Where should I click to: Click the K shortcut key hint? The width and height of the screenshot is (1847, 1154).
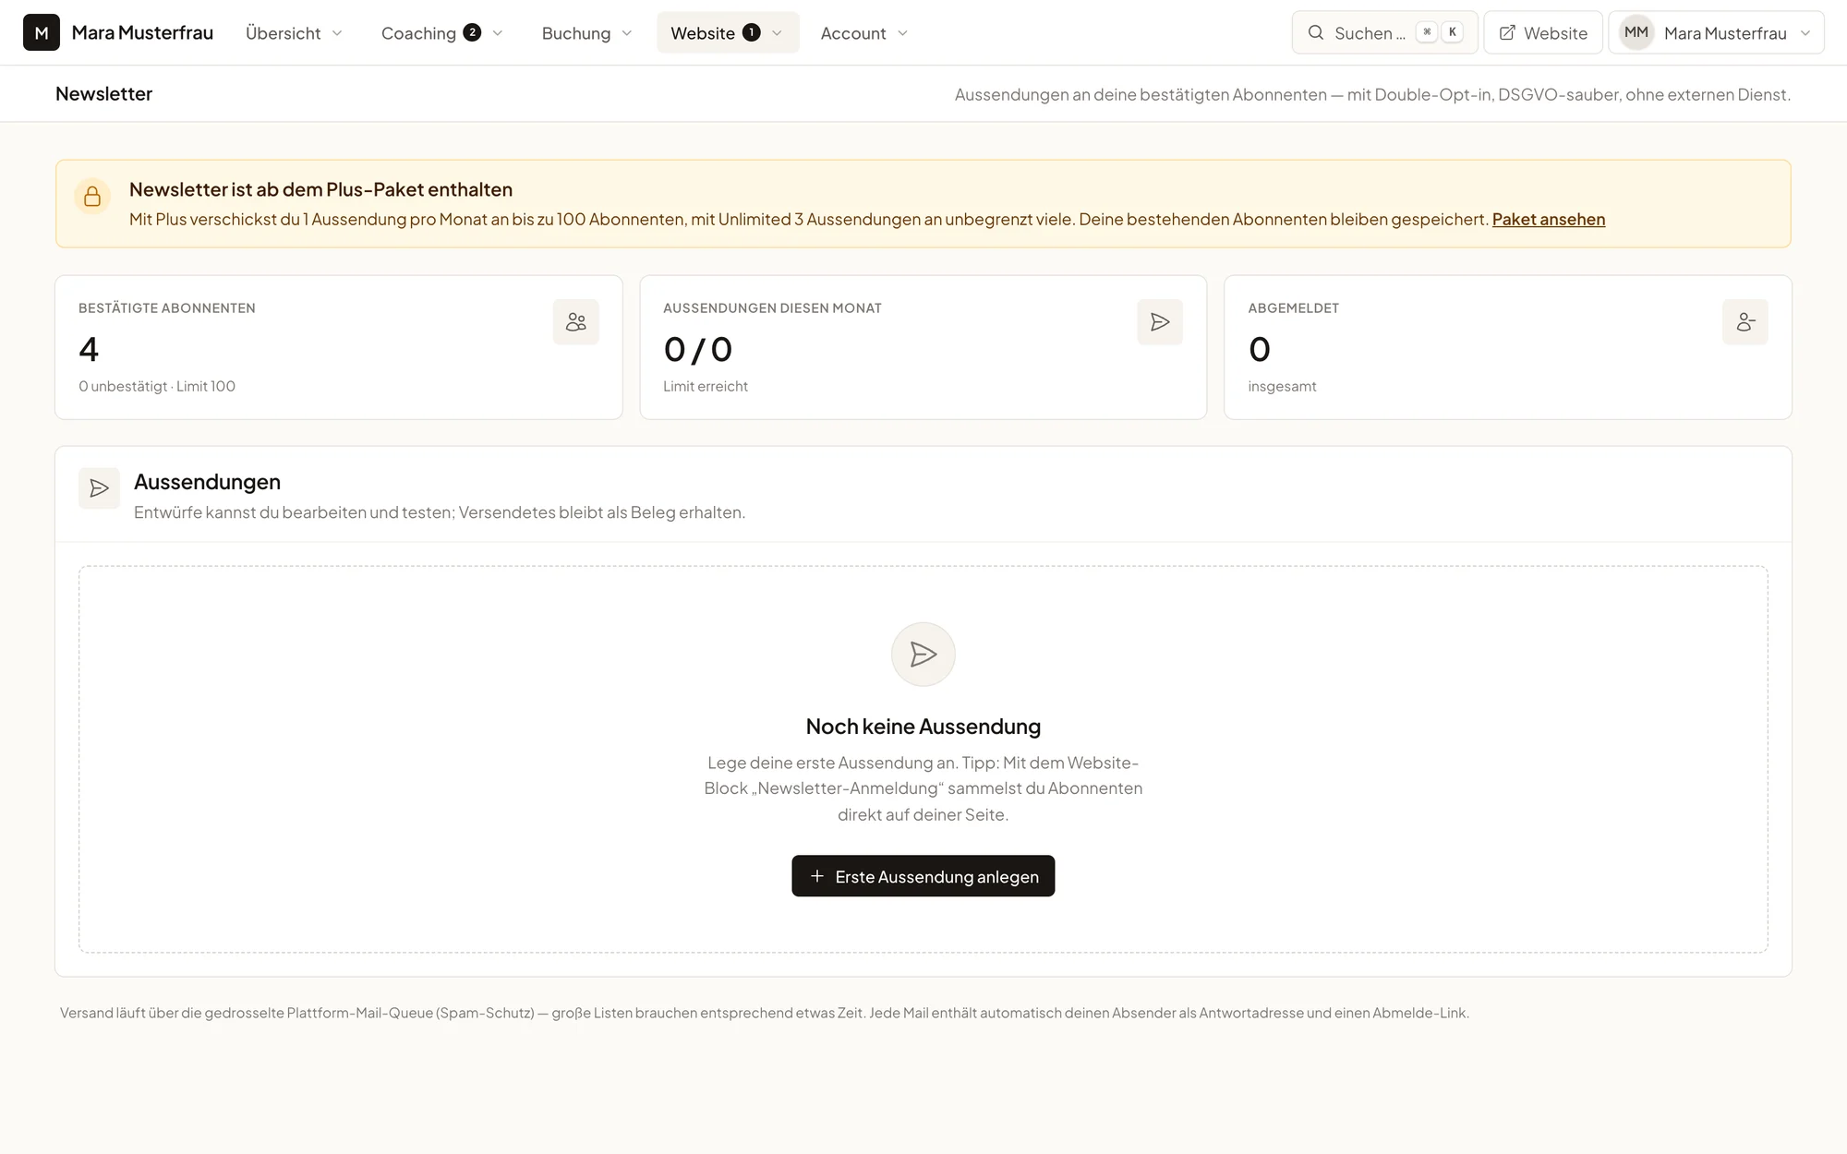pos(1453,32)
